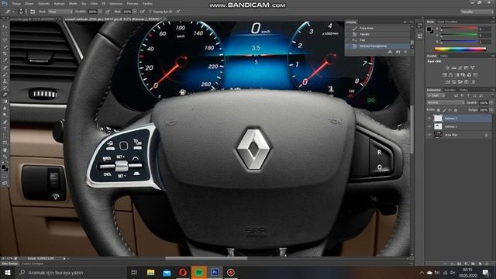Toggle pressure for opacity in the options bar
The height and width of the screenshot is (279, 496).
pos(108,12)
